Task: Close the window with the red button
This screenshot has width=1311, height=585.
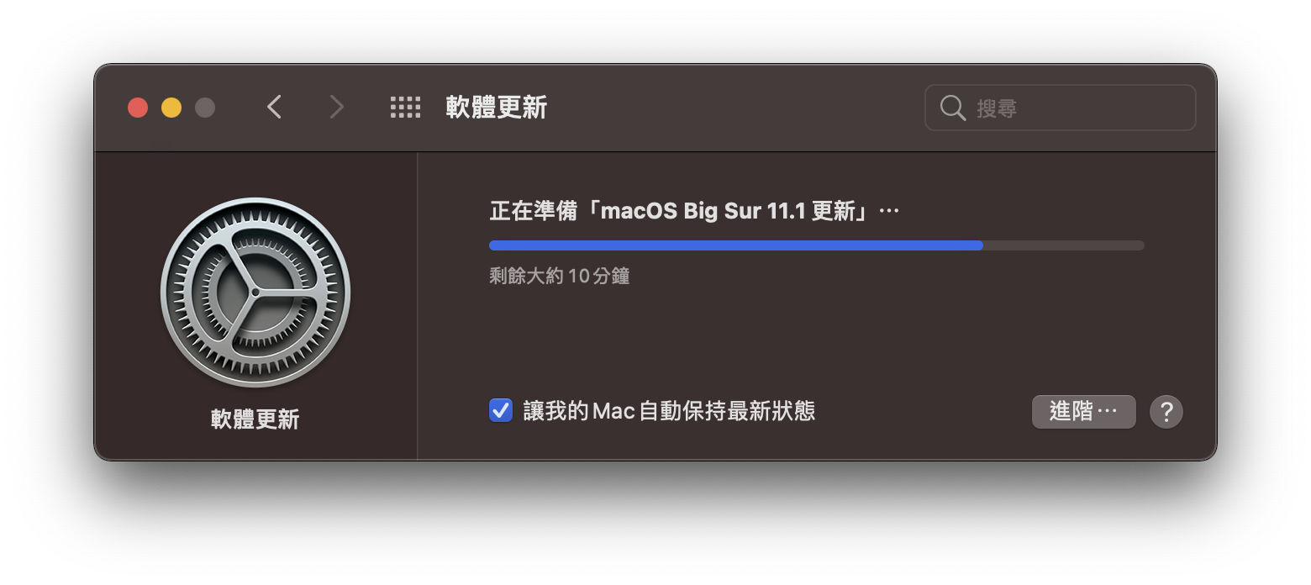Action: click(138, 108)
